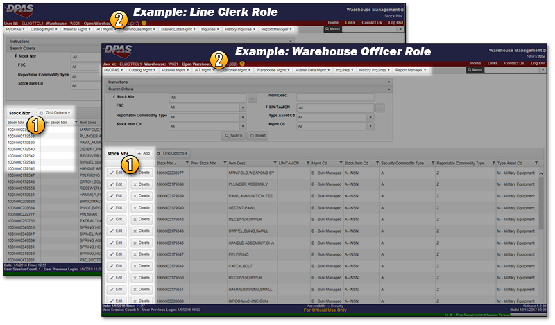Filter Prev Stock Nbr column in Warehouse Officer grid
This screenshot has width=555, height=325.
[225, 164]
